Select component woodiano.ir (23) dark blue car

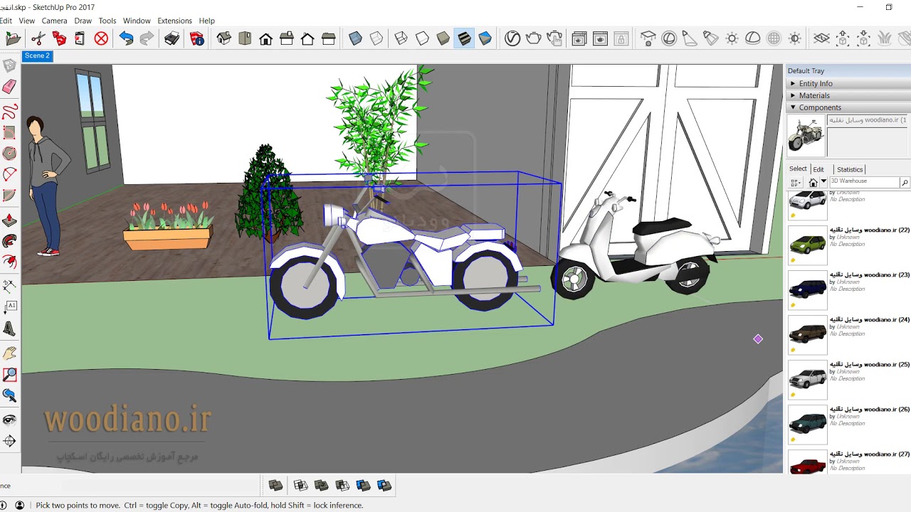click(x=808, y=289)
